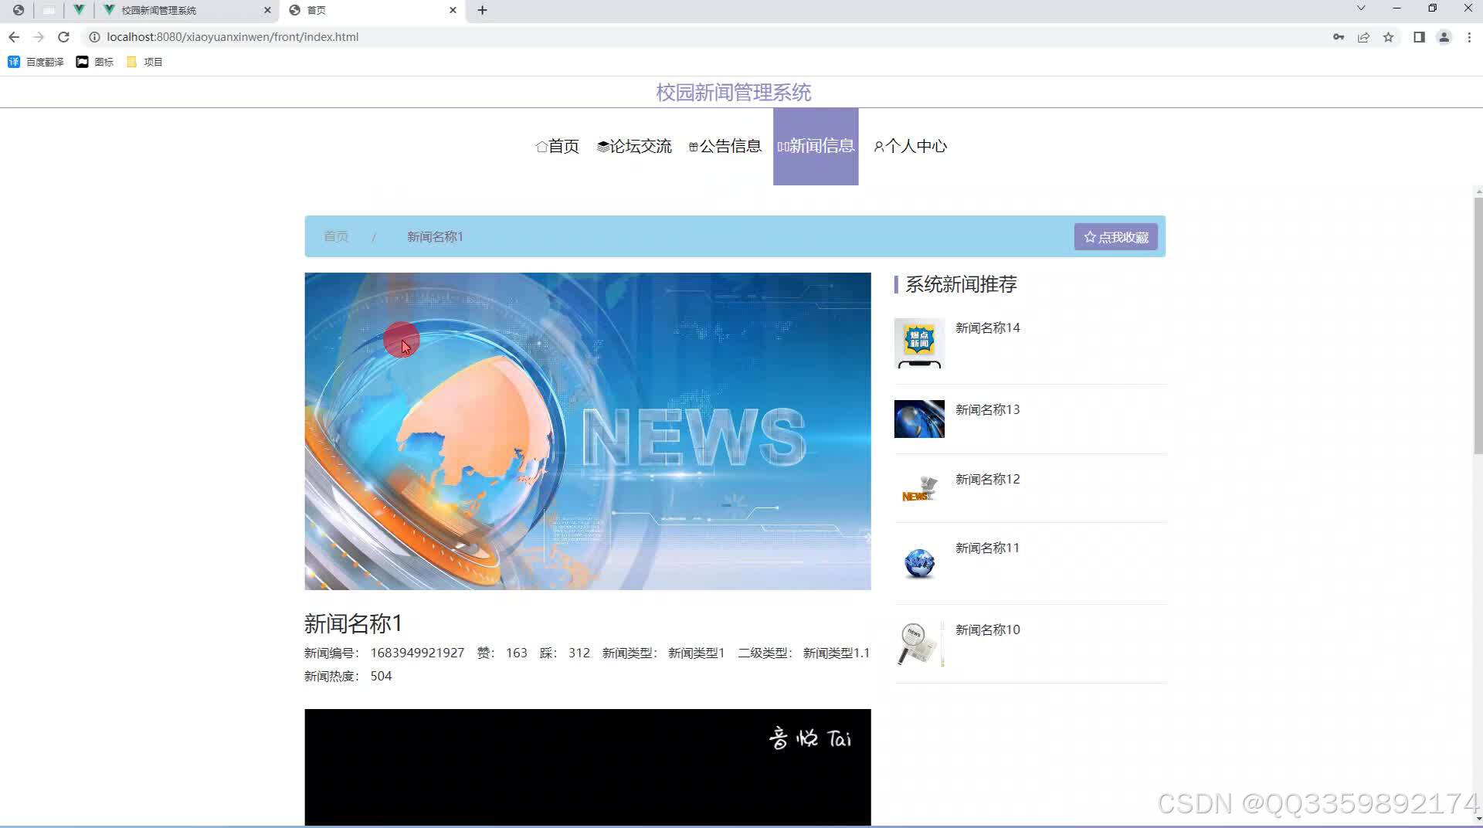
Task: Click the 新闻热度 value 504
Action: click(381, 676)
